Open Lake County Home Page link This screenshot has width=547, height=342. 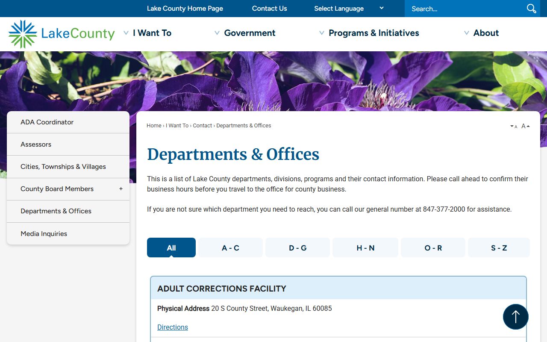(x=185, y=9)
